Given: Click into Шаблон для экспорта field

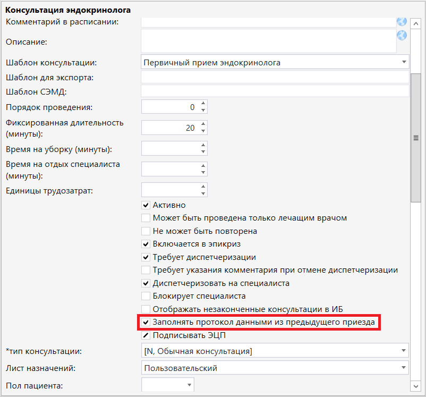Looking at the screenshot, I should [275, 78].
